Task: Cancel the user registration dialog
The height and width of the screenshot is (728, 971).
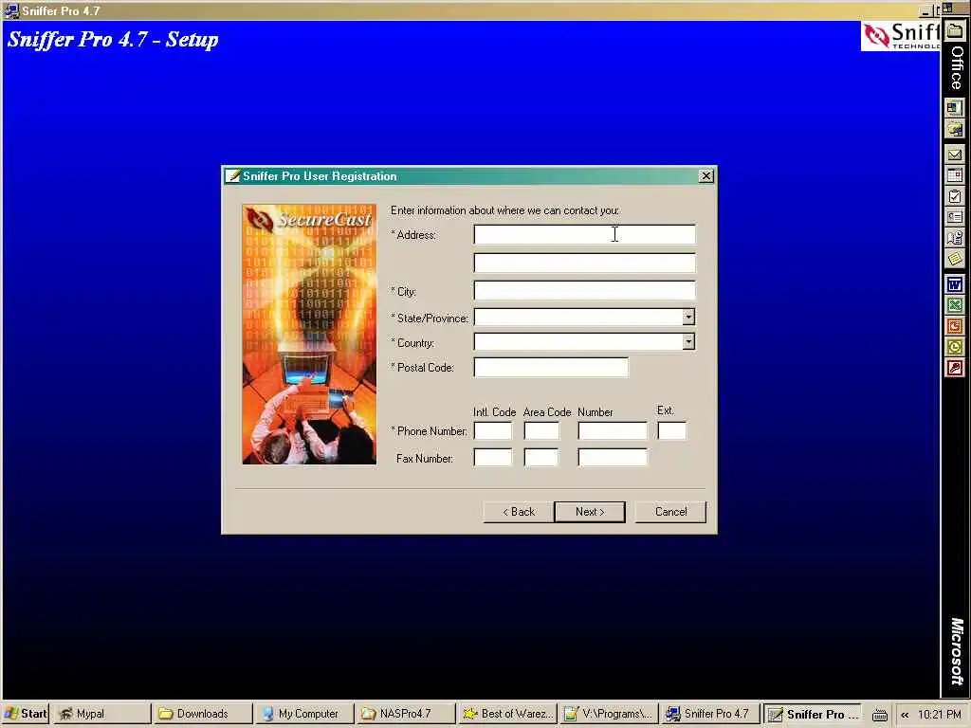Action: 670,512
